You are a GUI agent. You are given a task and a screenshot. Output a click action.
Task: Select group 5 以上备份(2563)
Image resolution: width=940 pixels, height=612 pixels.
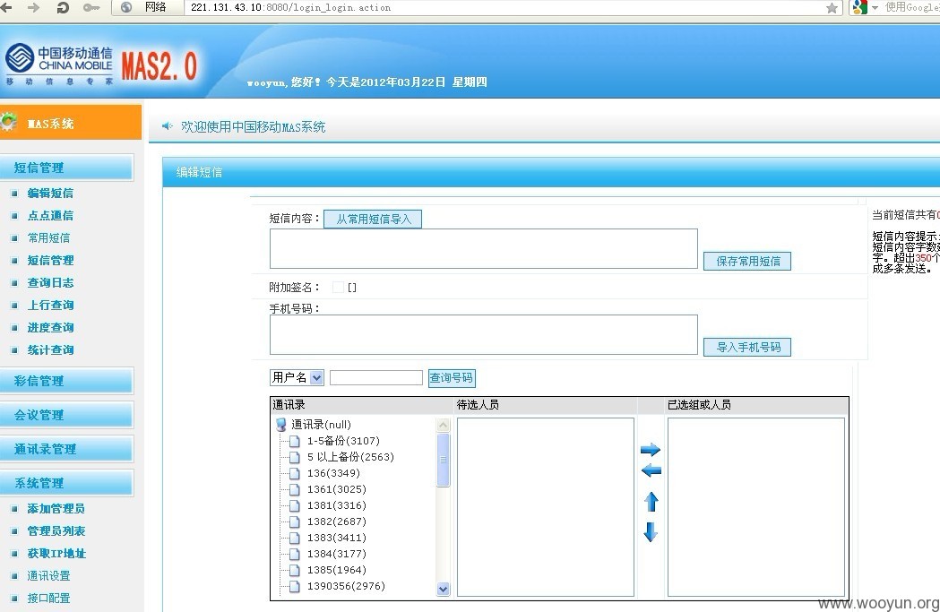point(350,457)
